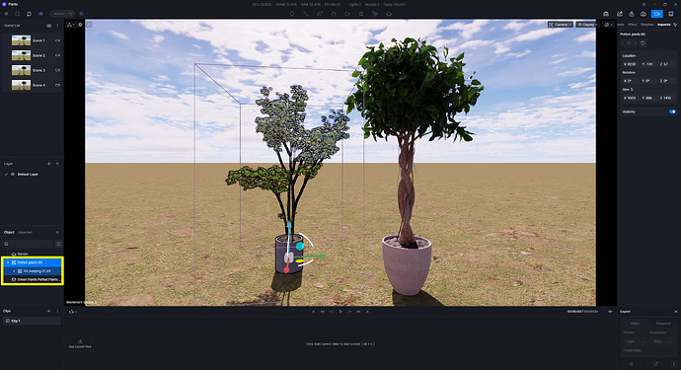Open the hamburger main menu
The width and height of the screenshot is (681, 370).
tap(6, 14)
